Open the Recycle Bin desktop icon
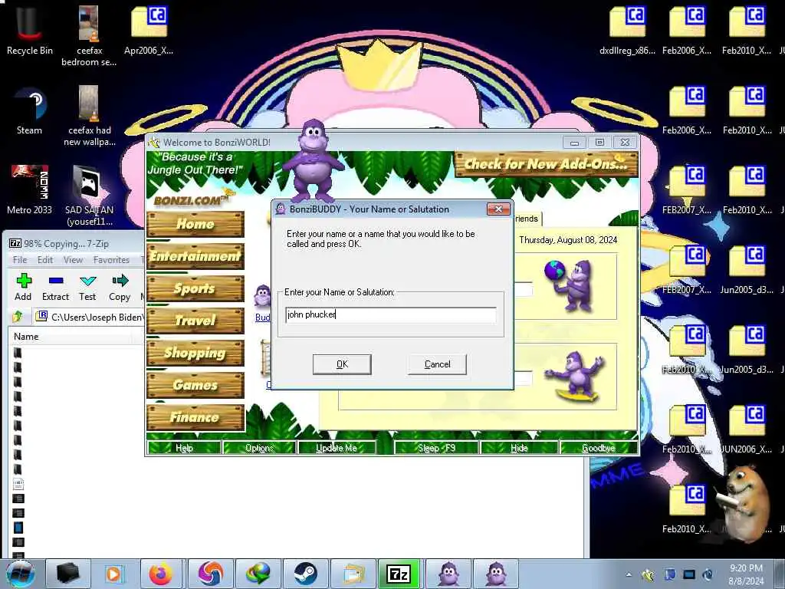This screenshot has width=785, height=589. pos(30,30)
